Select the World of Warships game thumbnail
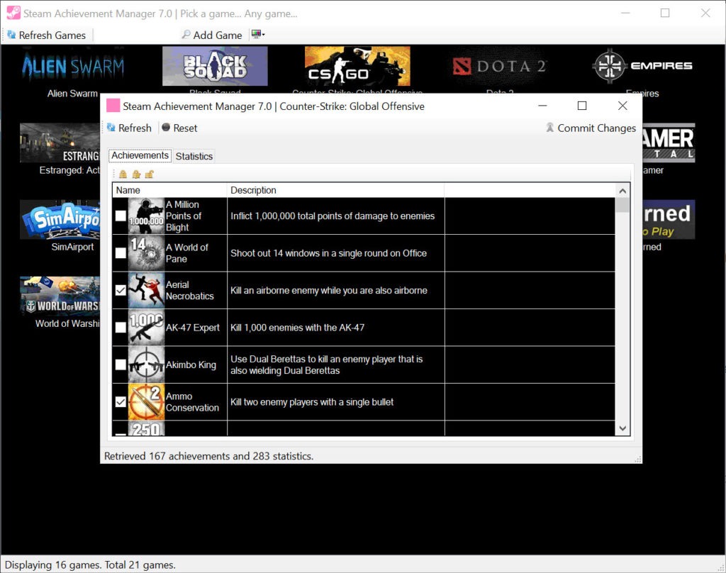Image resolution: width=726 pixels, height=573 pixels. (60, 296)
